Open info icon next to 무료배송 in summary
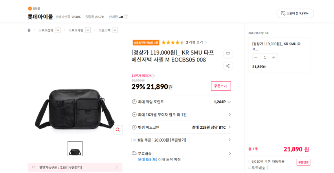The height and width of the screenshot is (173, 334). [268, 168]
